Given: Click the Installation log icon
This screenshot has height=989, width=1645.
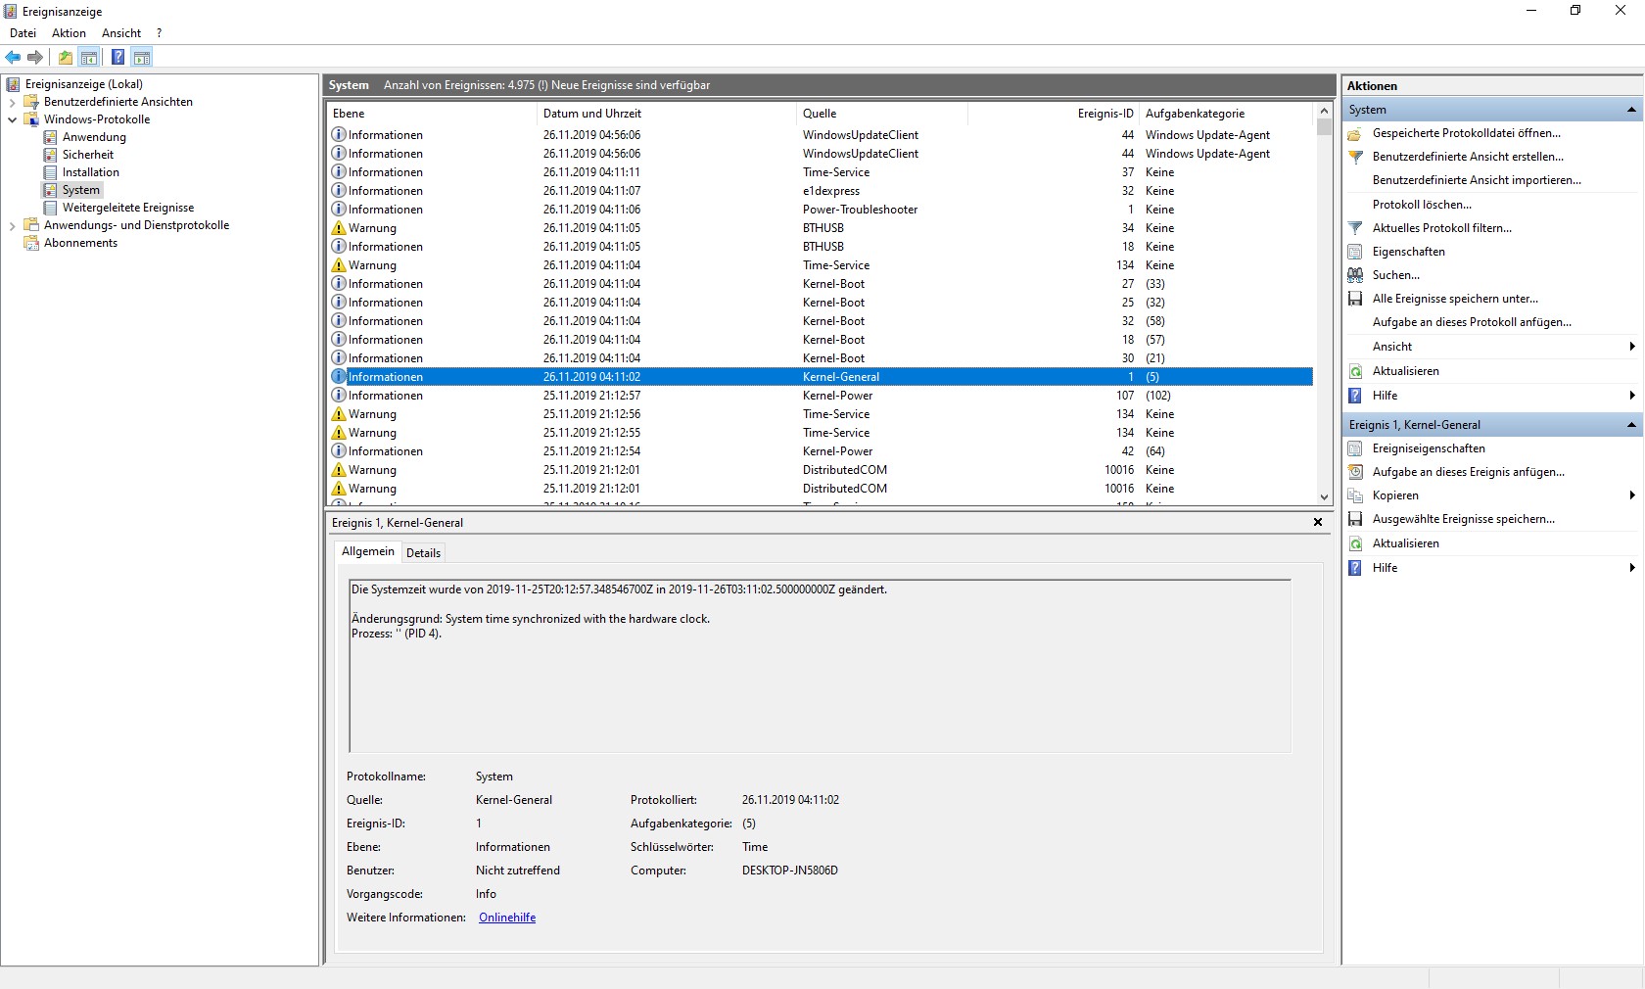Looking at the screenshot, I should [51, 172].
